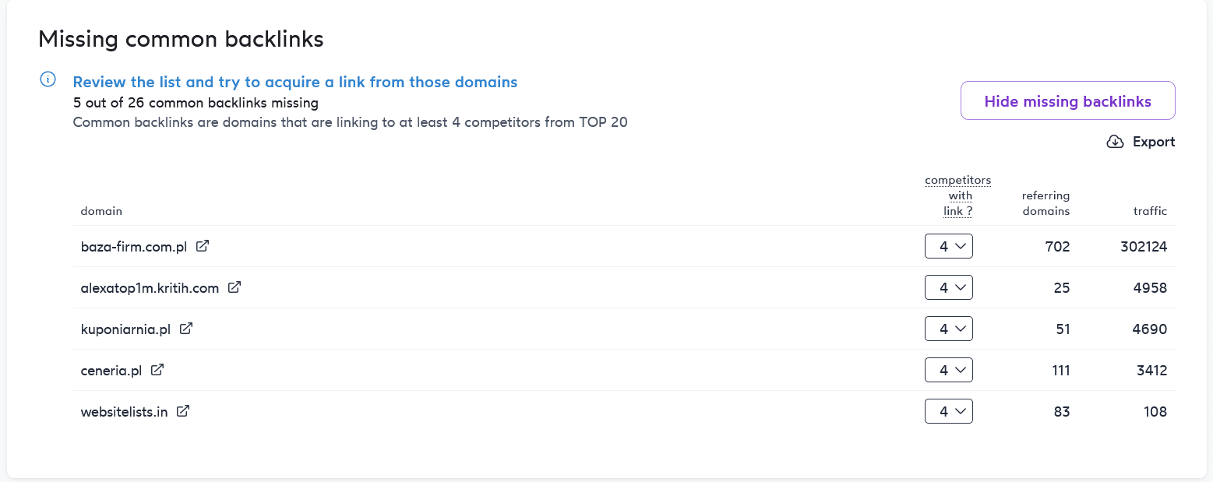Click the traffic value 4690
Screen dimensions: 1213x482
[1150, 329]
